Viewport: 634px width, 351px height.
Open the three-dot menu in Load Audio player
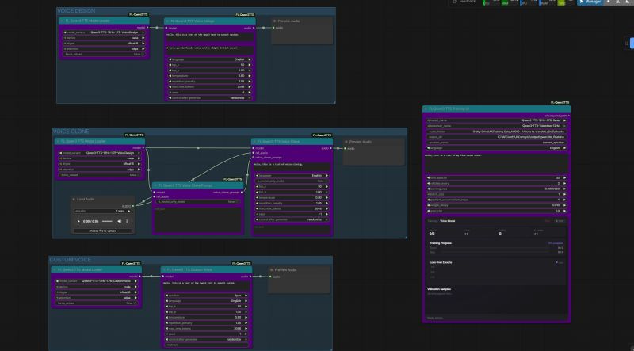(x=127, y=222)
